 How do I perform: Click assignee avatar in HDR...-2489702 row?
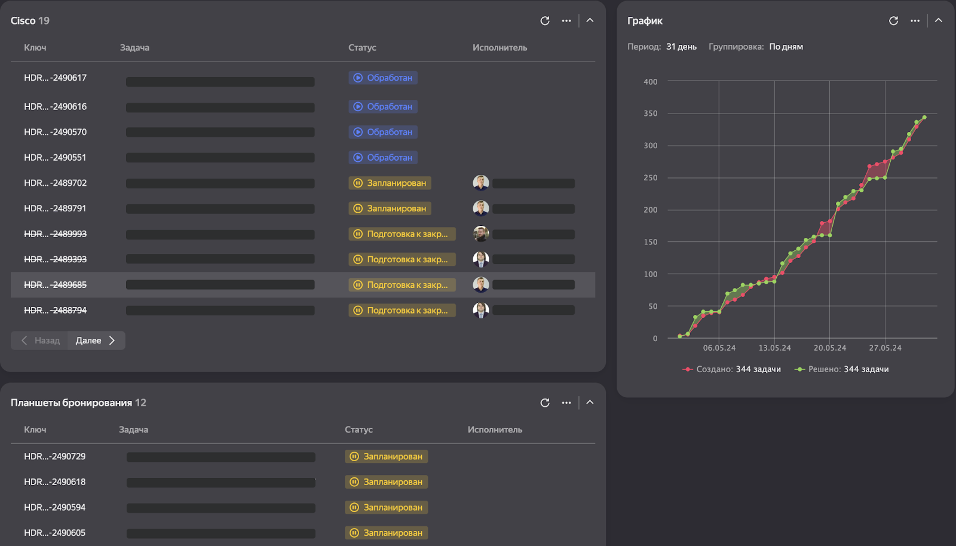point(481,183)
